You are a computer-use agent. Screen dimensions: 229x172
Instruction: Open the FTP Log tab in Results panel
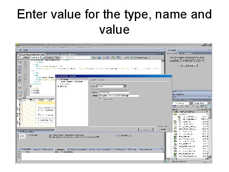point(132,149)
